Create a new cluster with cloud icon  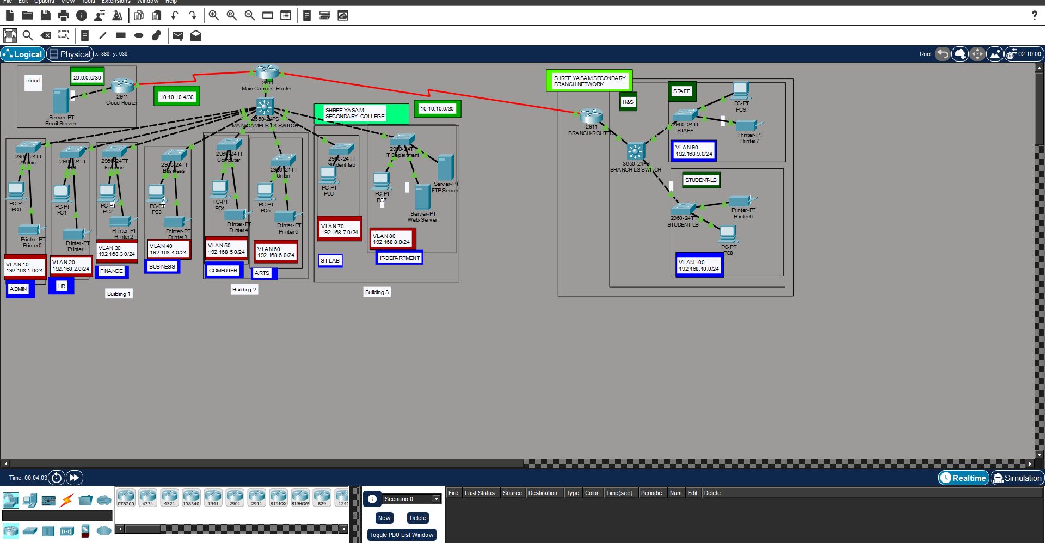(960, 54)
